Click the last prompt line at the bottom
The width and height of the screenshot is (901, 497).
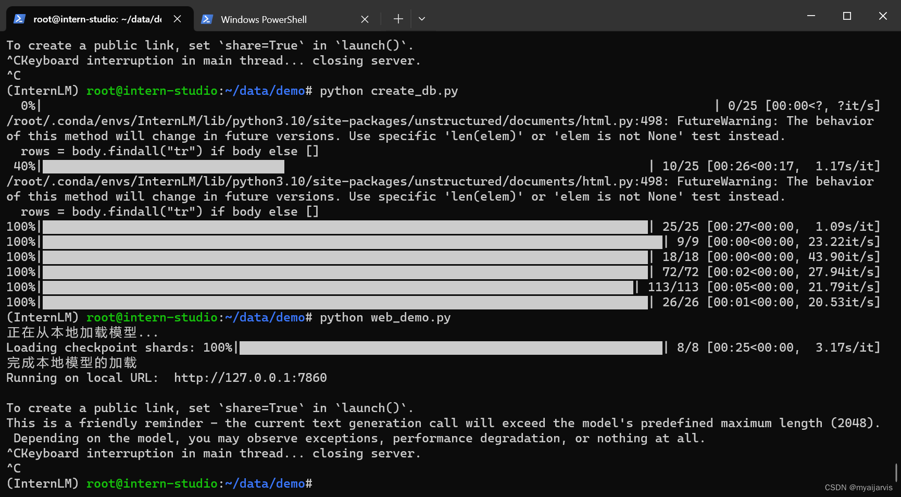159,483
